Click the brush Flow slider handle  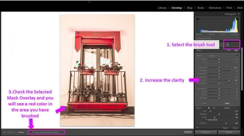pos(215,117)
